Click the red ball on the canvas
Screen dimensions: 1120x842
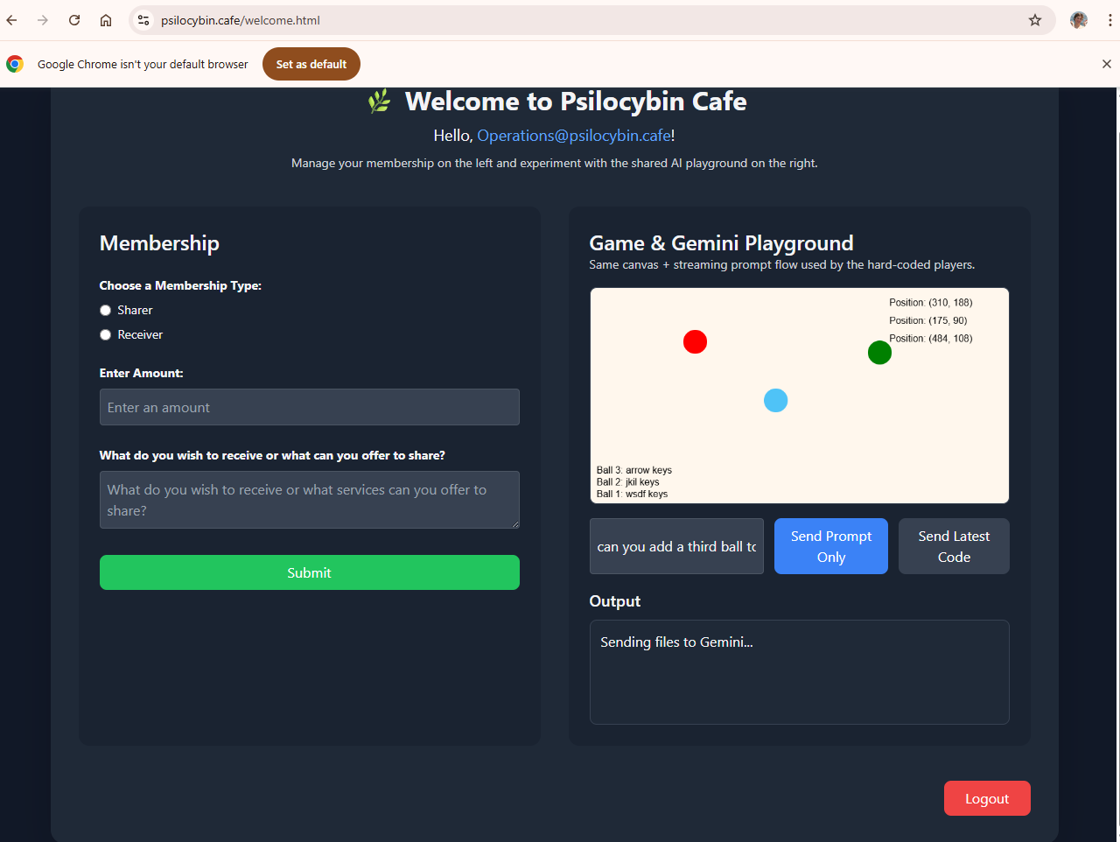point(695,341)
